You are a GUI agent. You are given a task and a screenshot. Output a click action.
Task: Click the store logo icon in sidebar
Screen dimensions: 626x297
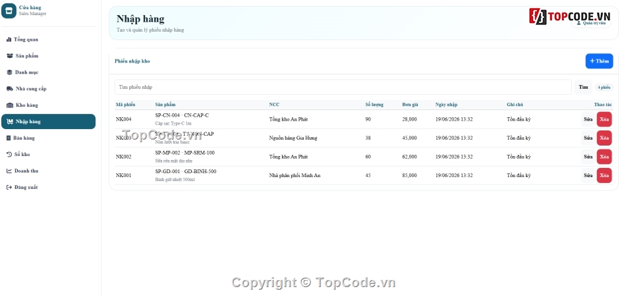[9, 11]
